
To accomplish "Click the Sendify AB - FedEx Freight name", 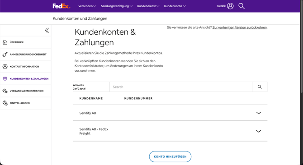I will [x=94, y=131].
